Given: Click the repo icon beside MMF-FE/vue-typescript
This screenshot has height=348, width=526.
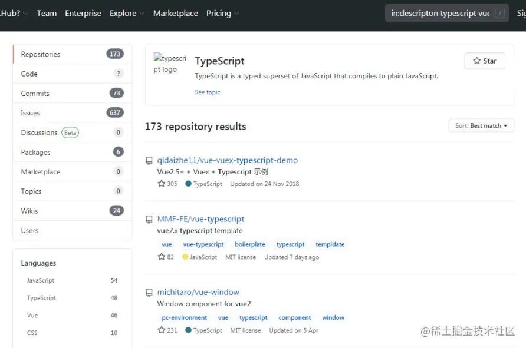Looking at the screenshot, I should [150, 220].
